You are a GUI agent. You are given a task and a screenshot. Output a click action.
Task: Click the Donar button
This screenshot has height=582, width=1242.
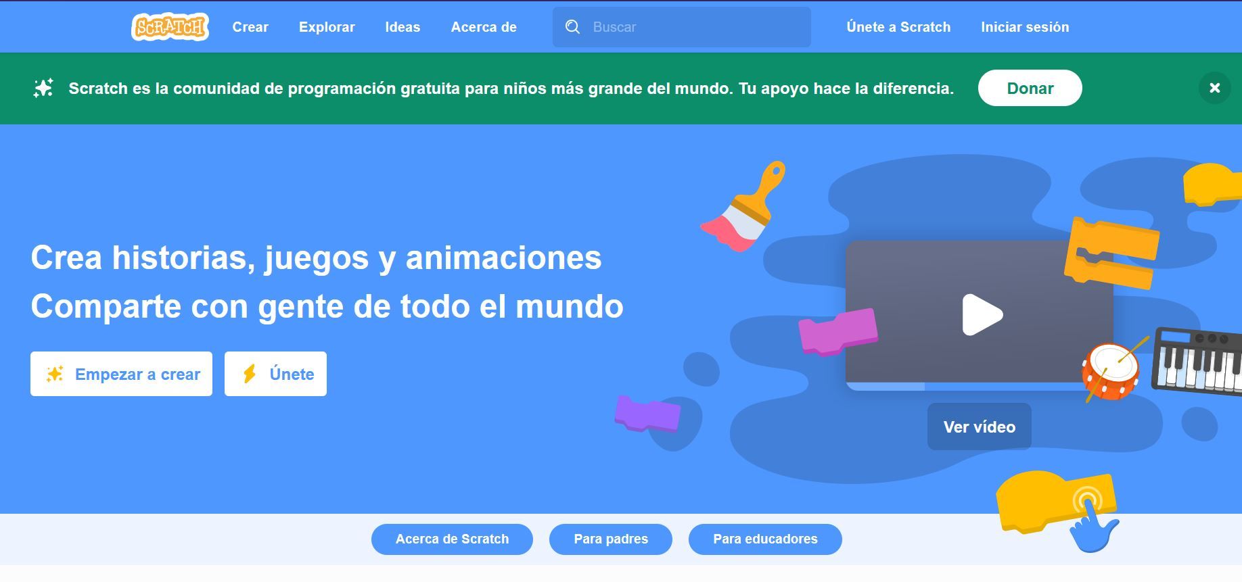pyautogui.click(x=1030, y=88)
